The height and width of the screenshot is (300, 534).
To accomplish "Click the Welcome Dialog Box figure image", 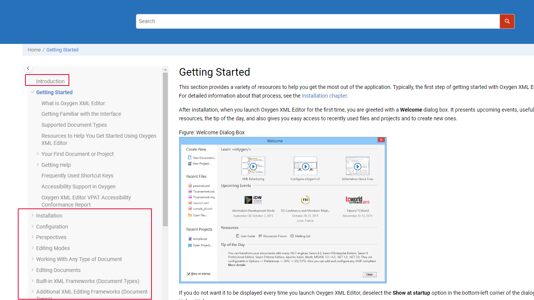I will tap(283, 210).
